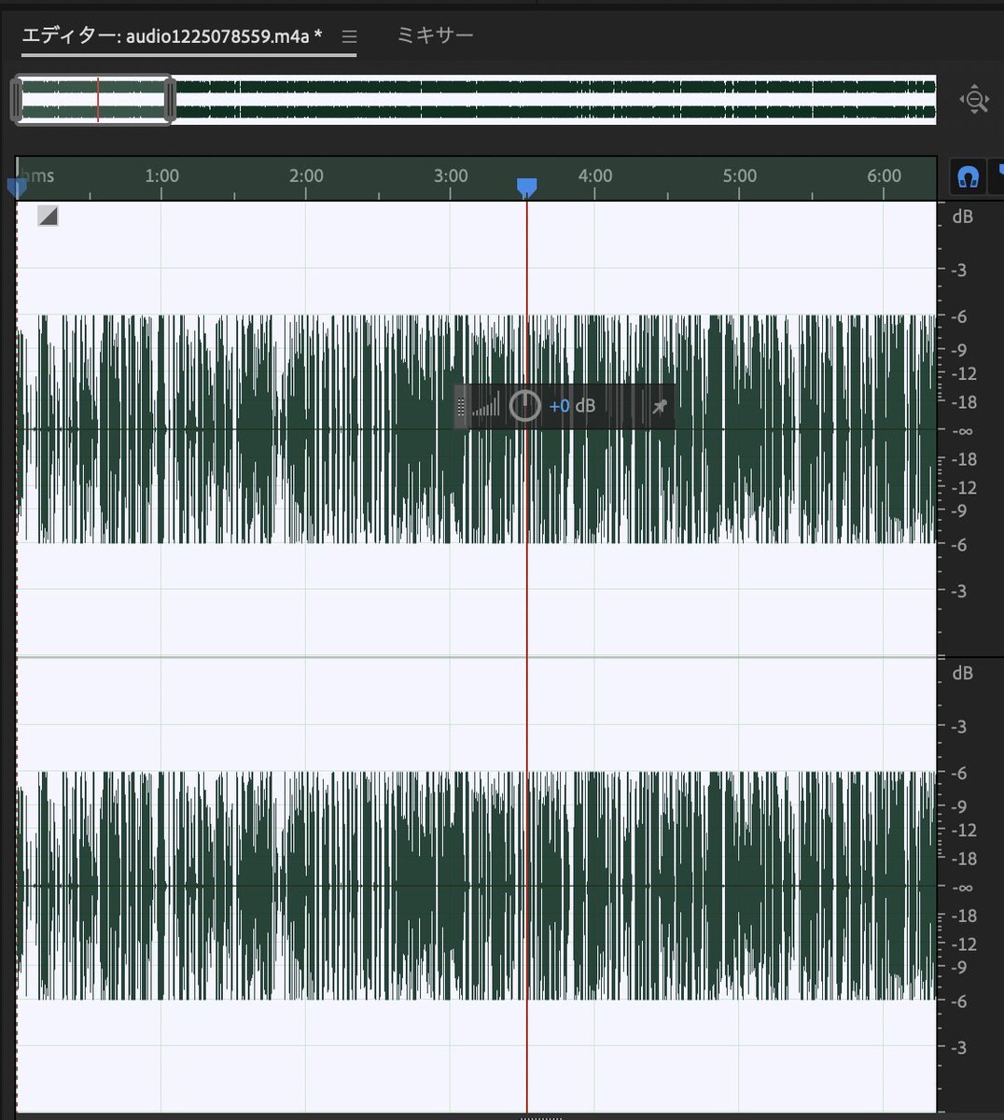Click the 4:00 mark on time ruler
This screenshot has height=1120, width=1004.
pos(595,175)
